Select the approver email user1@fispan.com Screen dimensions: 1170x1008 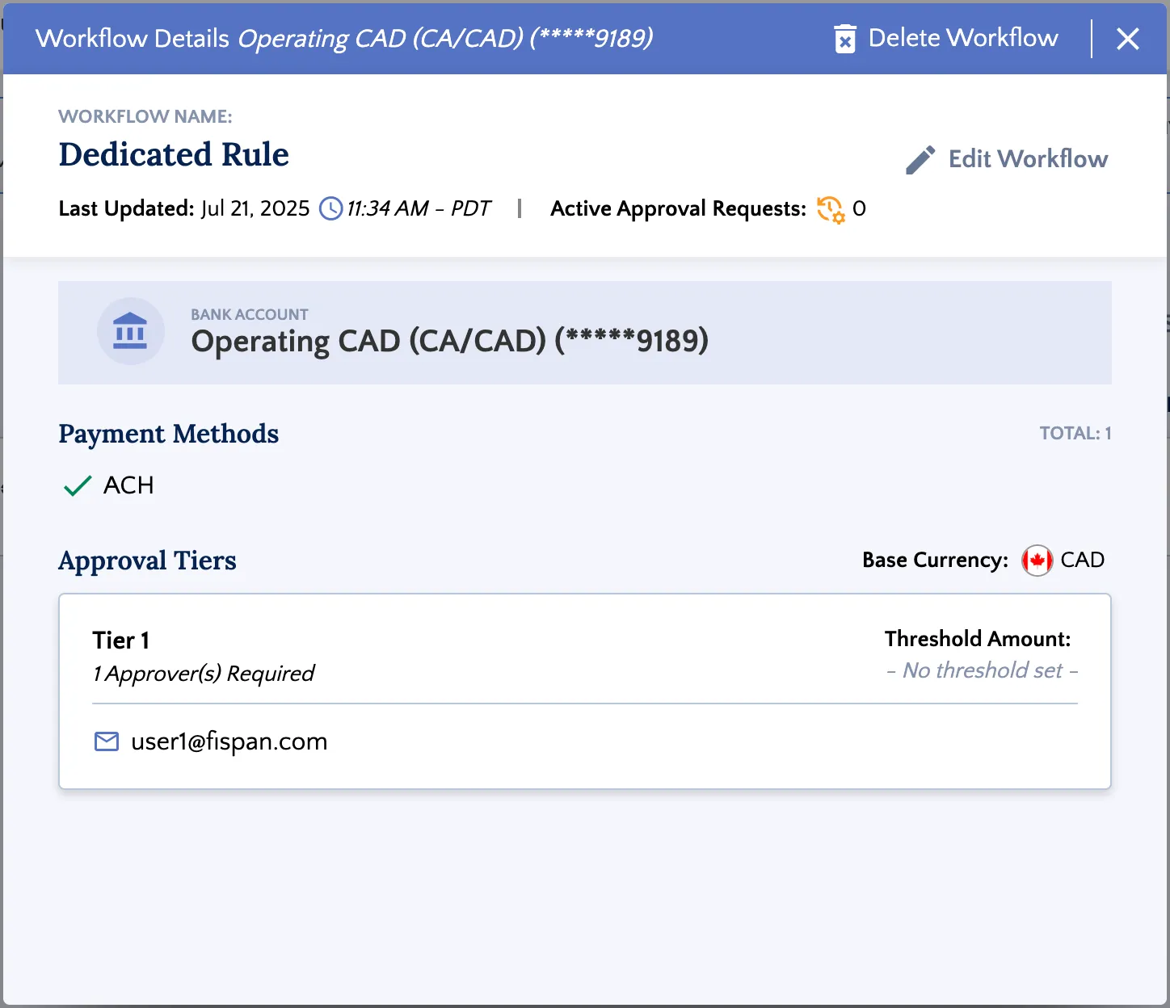point(229,741)
